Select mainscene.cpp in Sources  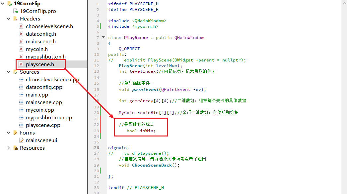pos(44,102)
